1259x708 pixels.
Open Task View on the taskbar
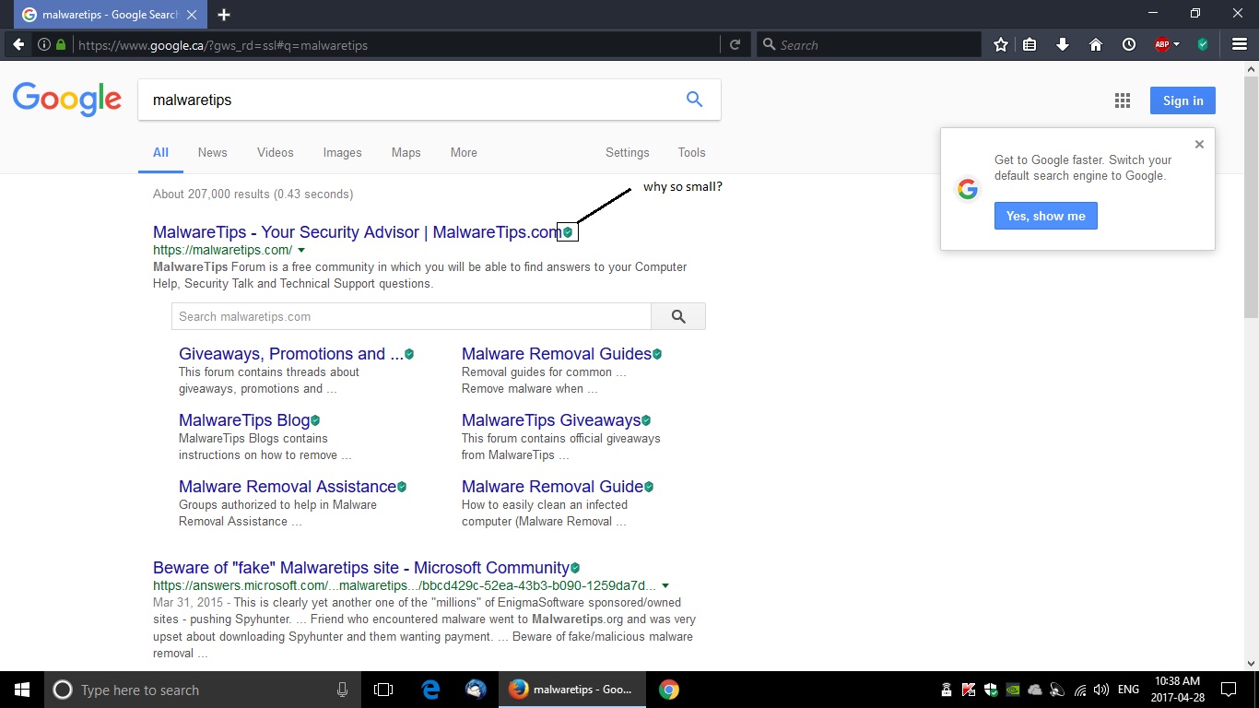pyautogui.click(x=383, y=690)
